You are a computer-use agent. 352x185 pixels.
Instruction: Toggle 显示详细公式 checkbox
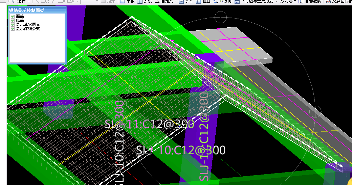tap(13, 29)
